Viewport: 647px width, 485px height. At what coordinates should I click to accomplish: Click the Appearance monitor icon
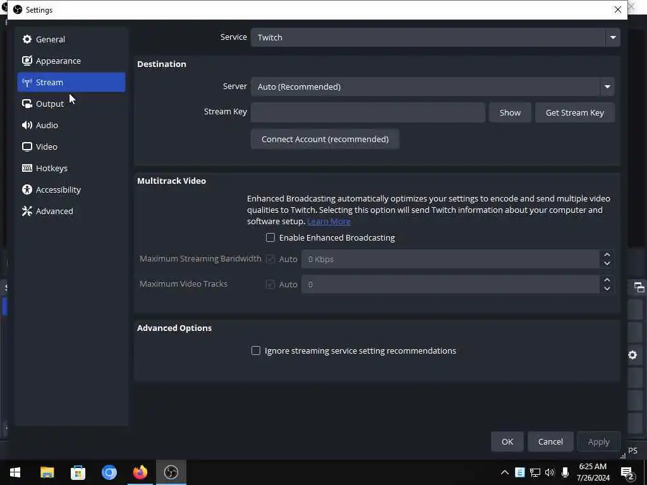point(27,61)
